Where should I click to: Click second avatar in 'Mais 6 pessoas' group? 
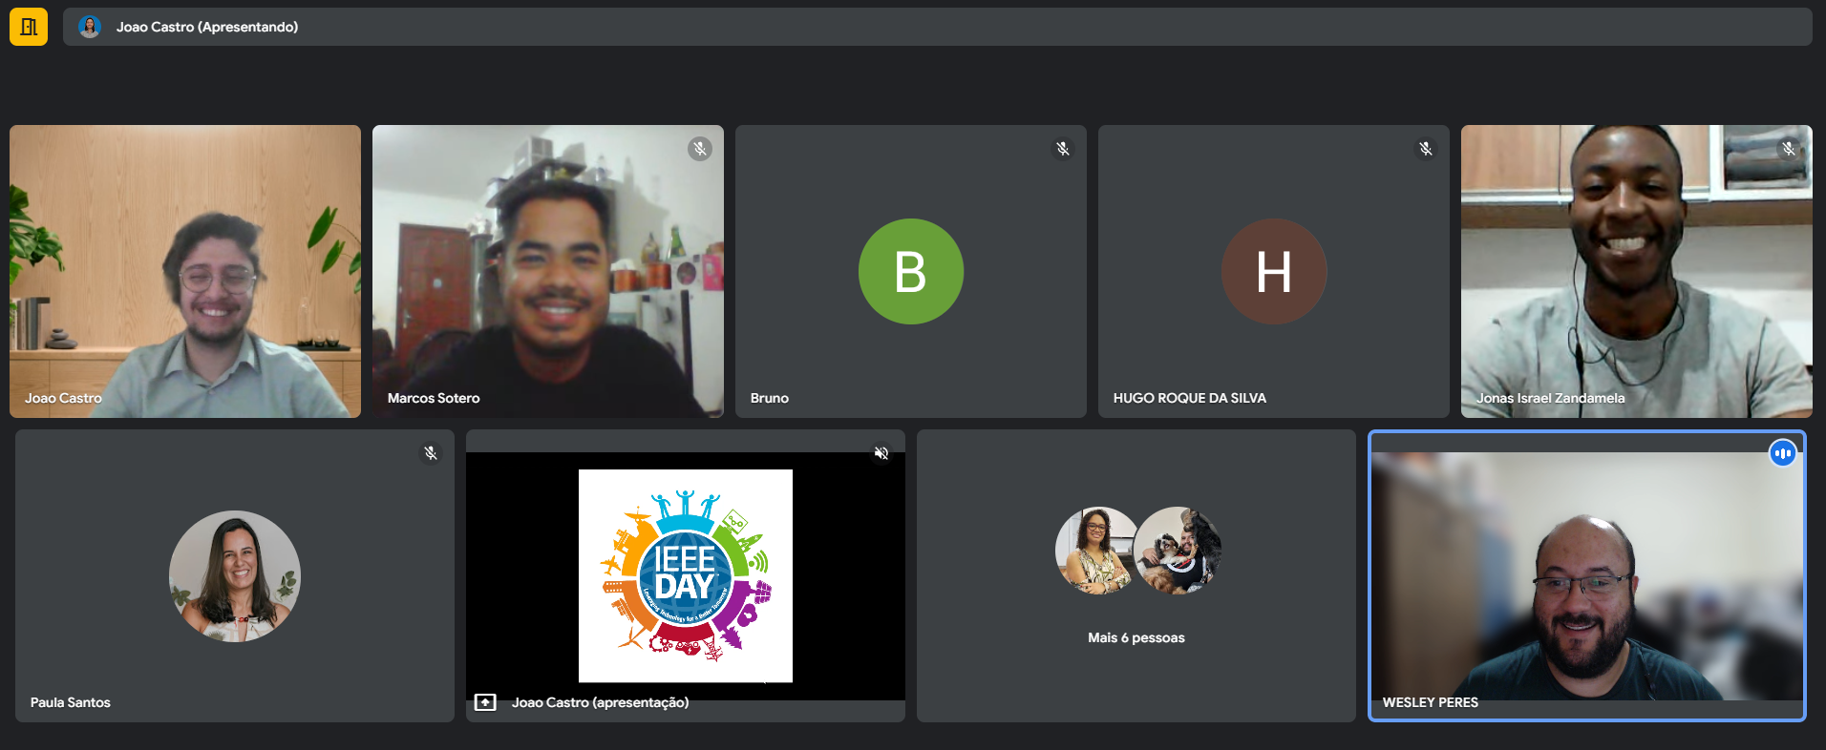click(1178, 550)
